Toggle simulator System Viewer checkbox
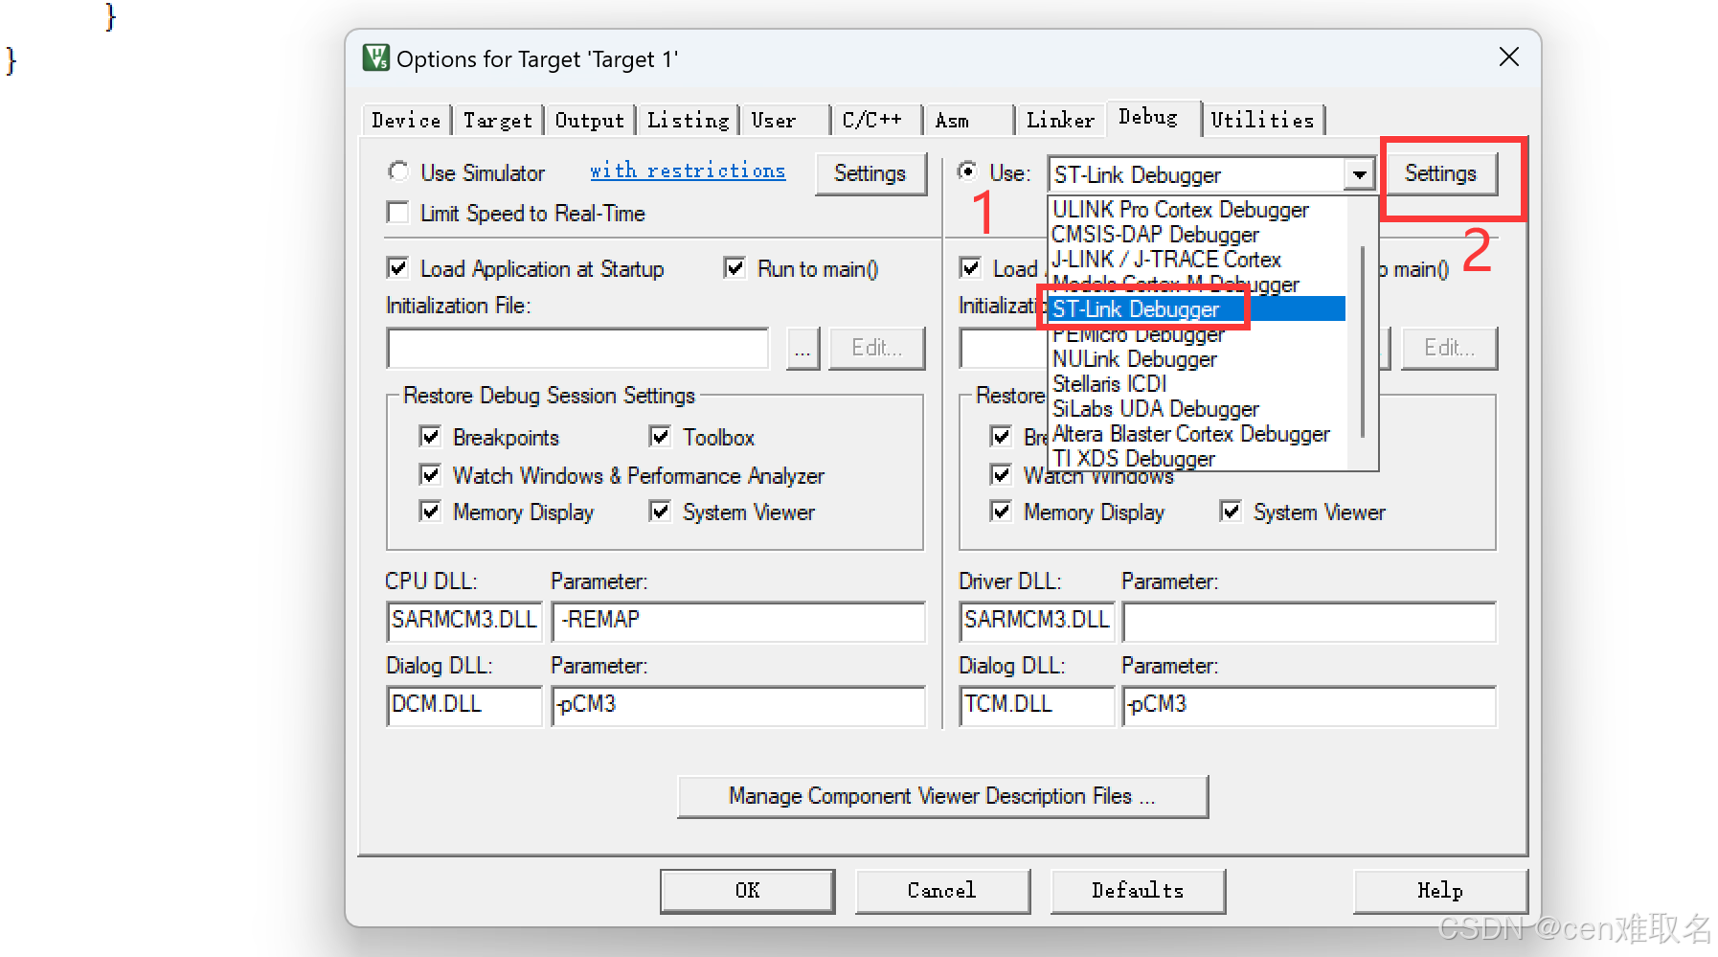The image size is (1718, 957). click(x=660, y=511)
